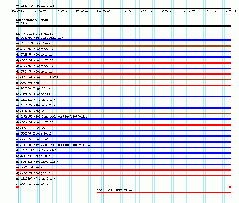Click ruler position 10790150

231,11
